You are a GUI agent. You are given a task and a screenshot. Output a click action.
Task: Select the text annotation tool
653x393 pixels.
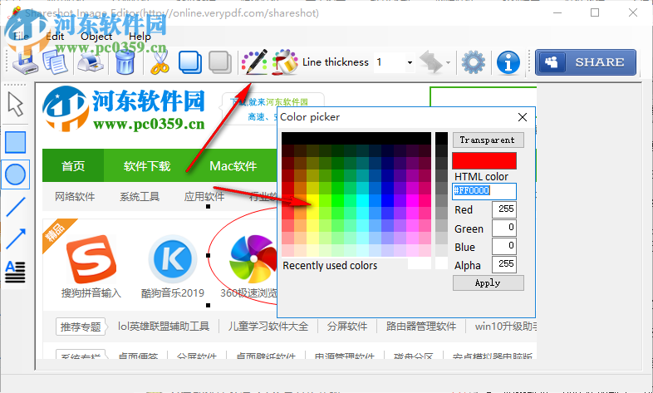[x=16, y=272]
